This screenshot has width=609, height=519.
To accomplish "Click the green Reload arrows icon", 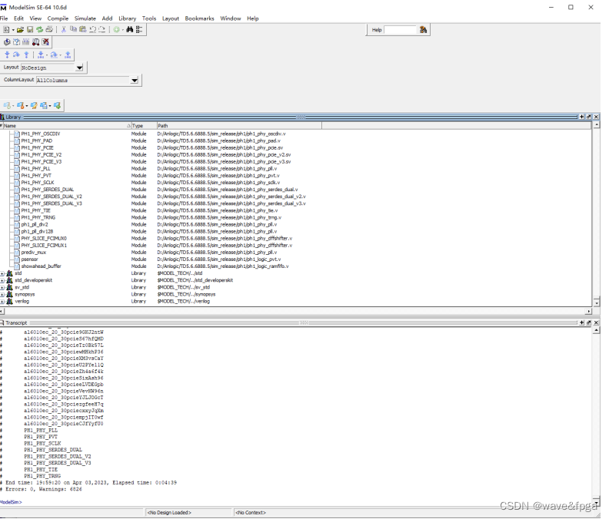I will (40, 29).
